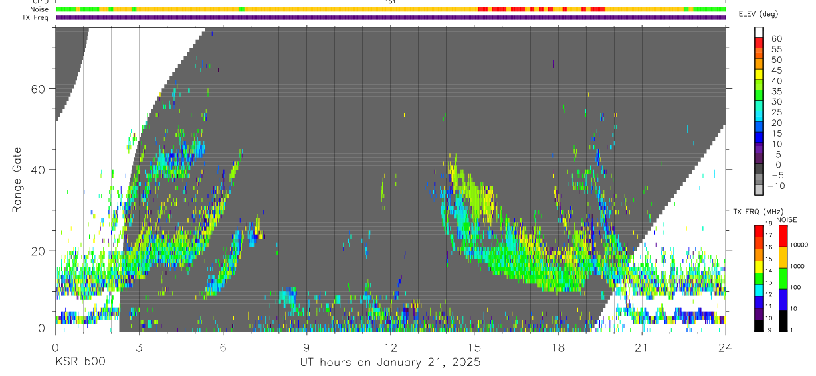Image resolution: width=816 pixels, height=376 pixels.
Task: Click the 'NOISE' colorbar title
Action: tap(786, 219)
